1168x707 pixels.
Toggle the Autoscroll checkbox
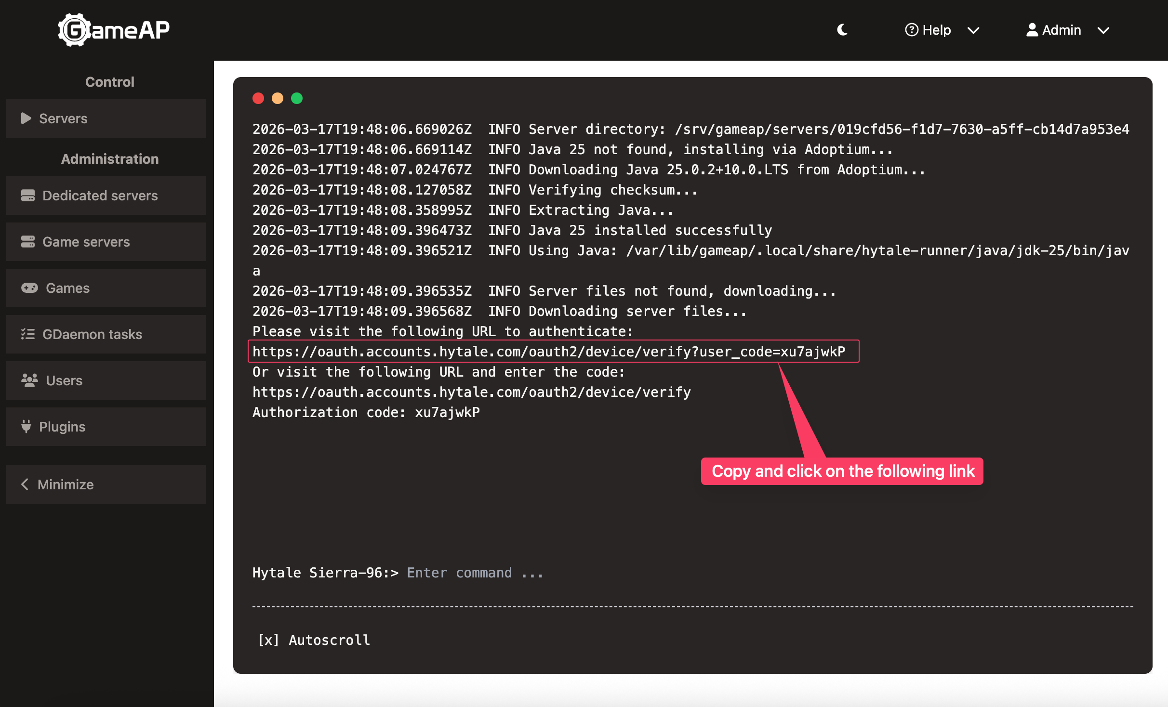[268, 640]
